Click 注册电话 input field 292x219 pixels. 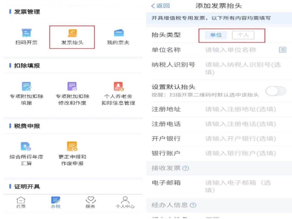point(240,124)
